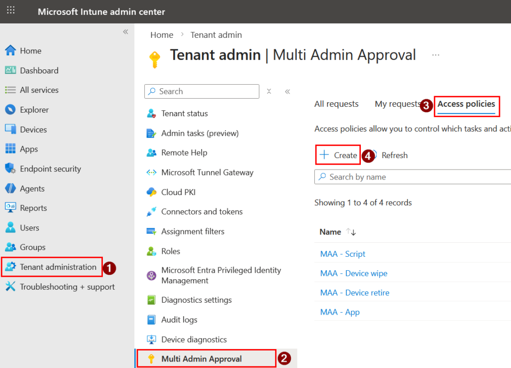This screenshot has width=511, height=368.
Task: Open the app launcher waffle menu
Action: tap(10, 10)
